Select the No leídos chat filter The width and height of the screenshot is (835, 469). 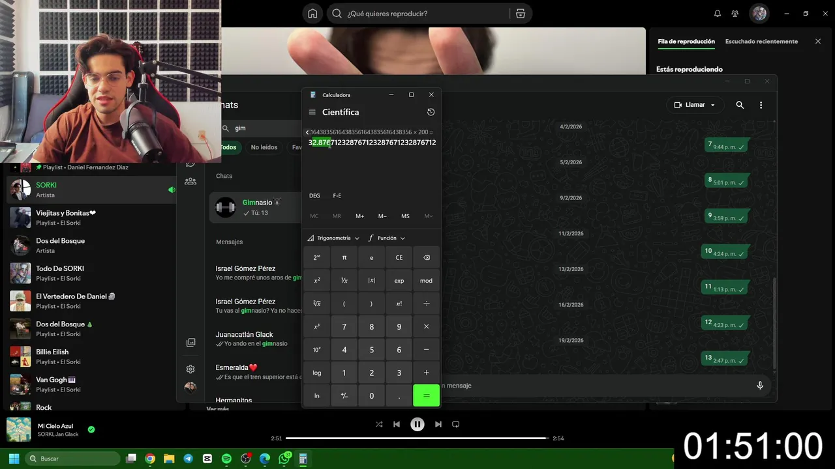pos(264,147)
